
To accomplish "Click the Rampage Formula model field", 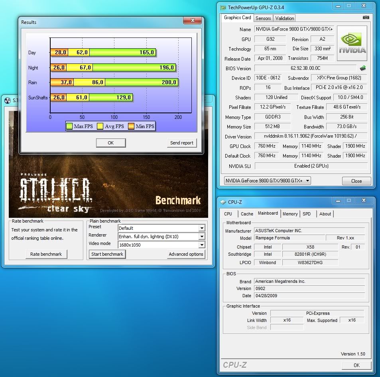I will tap(289, 238).
